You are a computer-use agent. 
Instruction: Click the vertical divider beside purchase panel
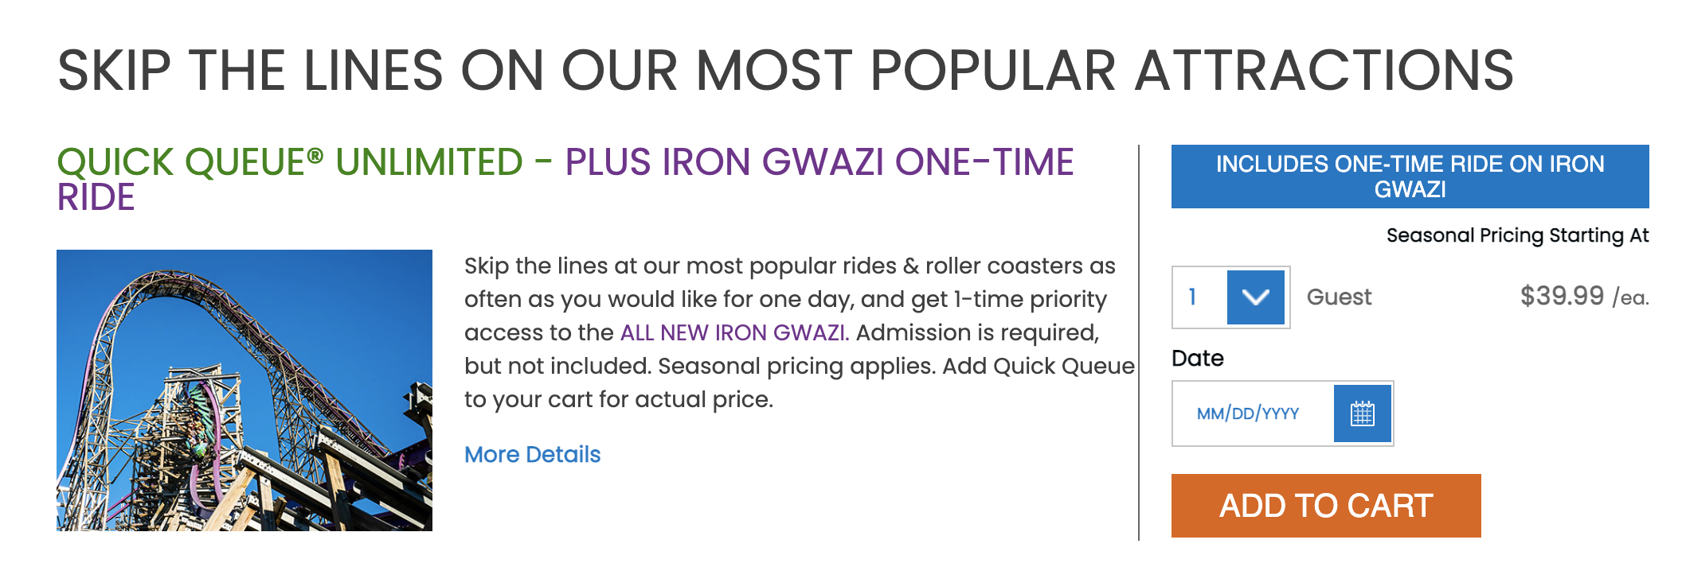[1139, 343]
